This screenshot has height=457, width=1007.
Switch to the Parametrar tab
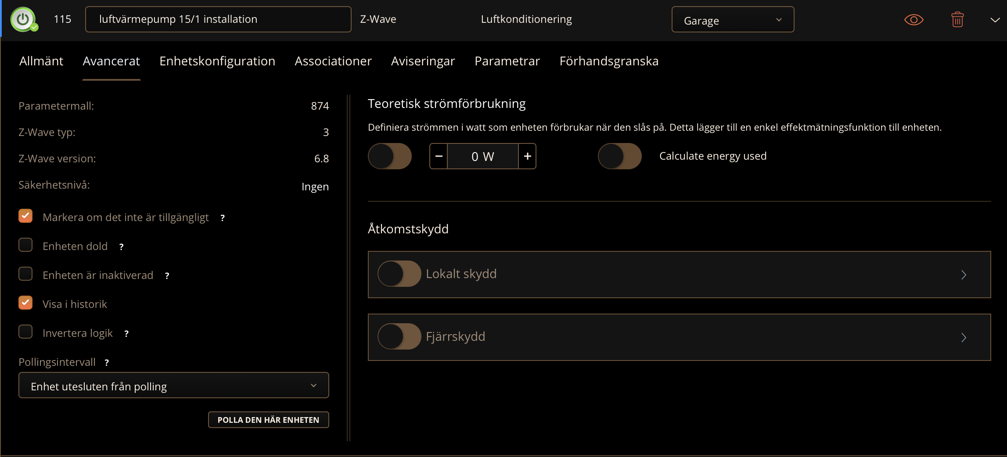(x=507, y=61)
